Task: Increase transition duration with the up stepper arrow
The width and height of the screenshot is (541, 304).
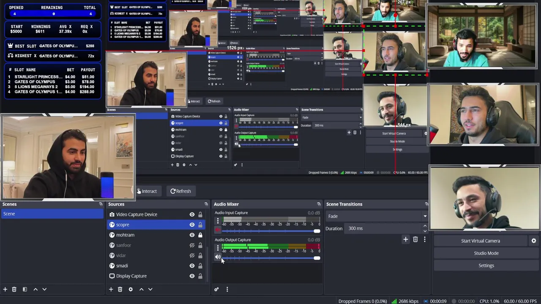Action: pos(425,226)
